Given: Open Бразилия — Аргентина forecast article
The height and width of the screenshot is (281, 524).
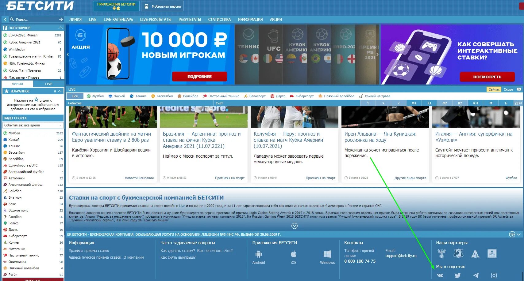Looking at the screenshot, I should pos(202,140).
